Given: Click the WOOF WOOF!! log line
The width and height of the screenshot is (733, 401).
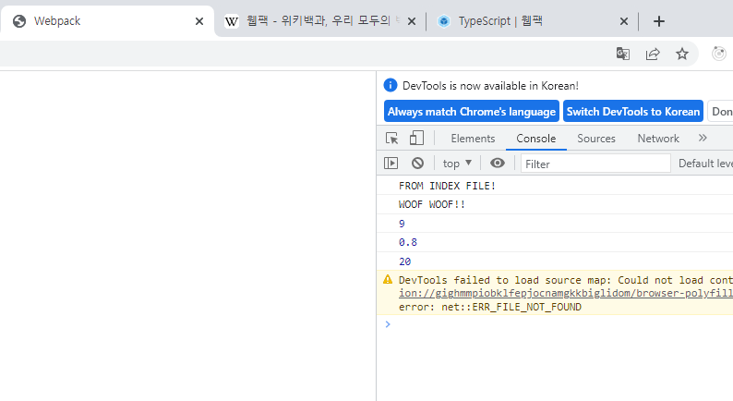Looking at the screenshot, I should click(432, 204).
